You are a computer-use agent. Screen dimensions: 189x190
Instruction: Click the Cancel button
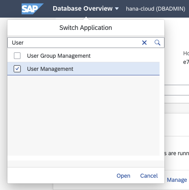coord(149,176)
